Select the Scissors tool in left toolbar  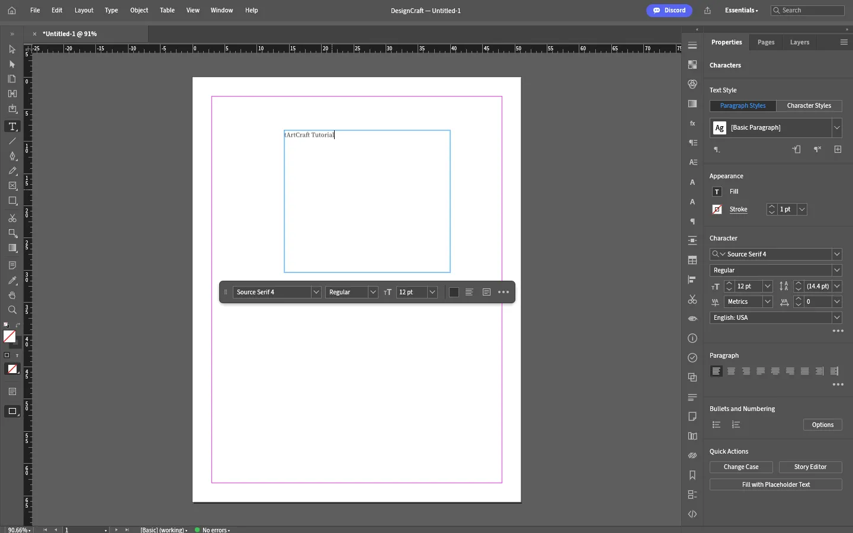click(12, 219)
